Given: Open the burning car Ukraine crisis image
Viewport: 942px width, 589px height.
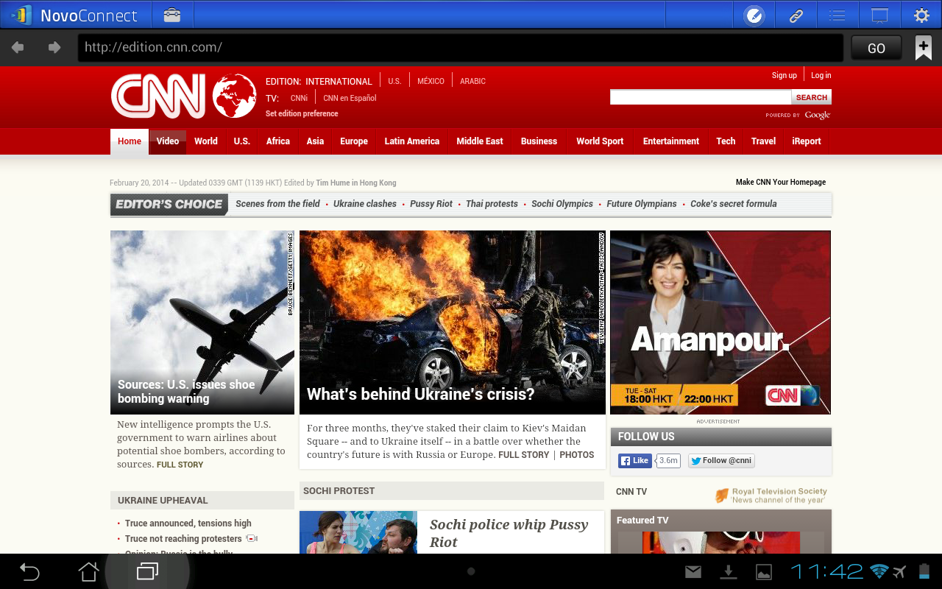Looking at the screenshot, I should pyautogui.click(x=453, y=322).
